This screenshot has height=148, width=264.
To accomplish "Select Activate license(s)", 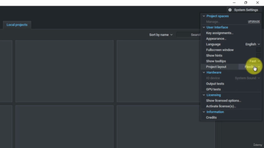I will 221,106.
